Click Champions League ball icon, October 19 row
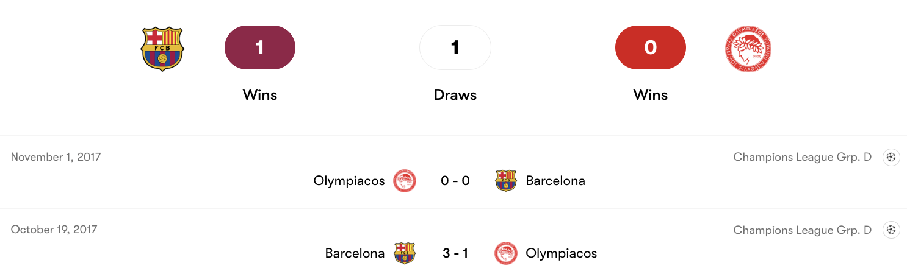The width and height of the screenshot is (907, 274). [x=891, y=230]
